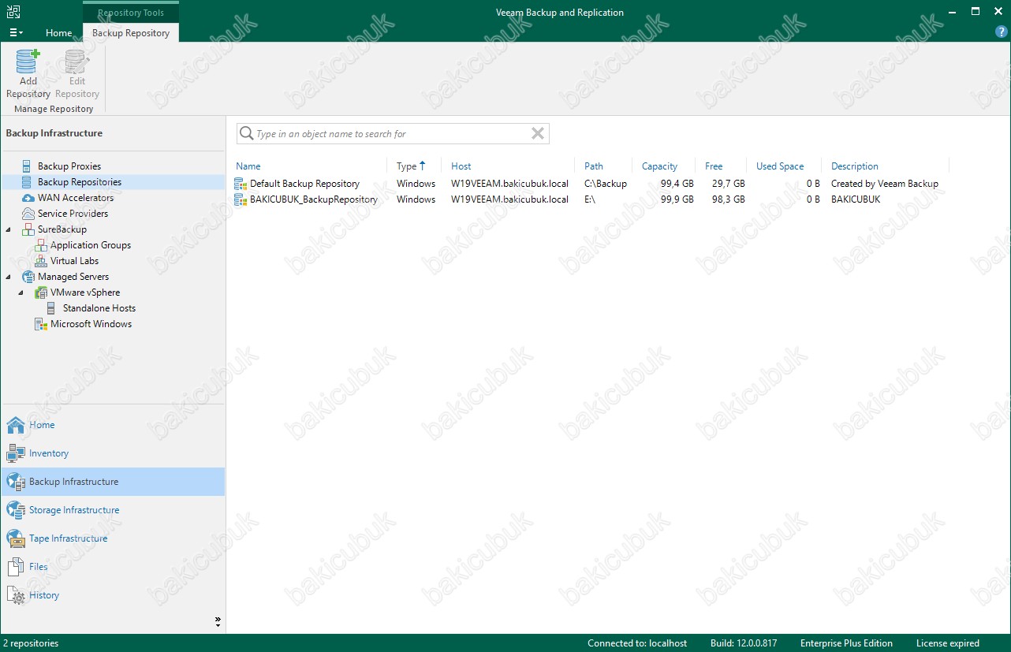Open the Files navigation pane
1011x652 pixels.
tap(113, 567)
